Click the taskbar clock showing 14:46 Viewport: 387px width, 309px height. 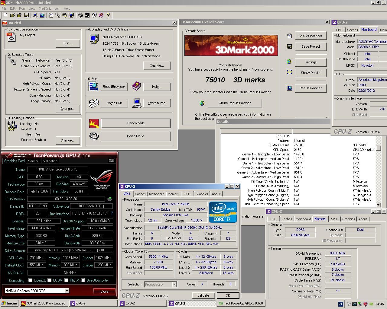coord(379,304)
